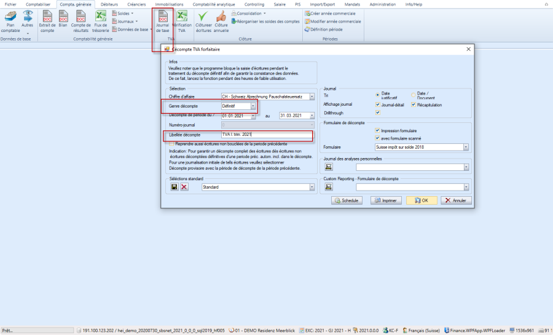Cancel with the Annuler button
Viewport: 553px width, 335px height.
456,200
